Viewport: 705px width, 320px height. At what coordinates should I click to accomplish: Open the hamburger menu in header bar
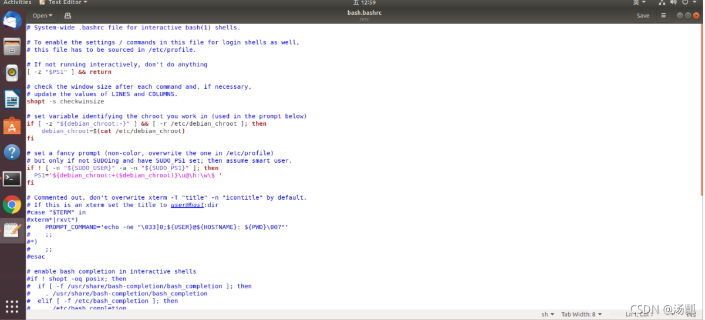(663, 16)
